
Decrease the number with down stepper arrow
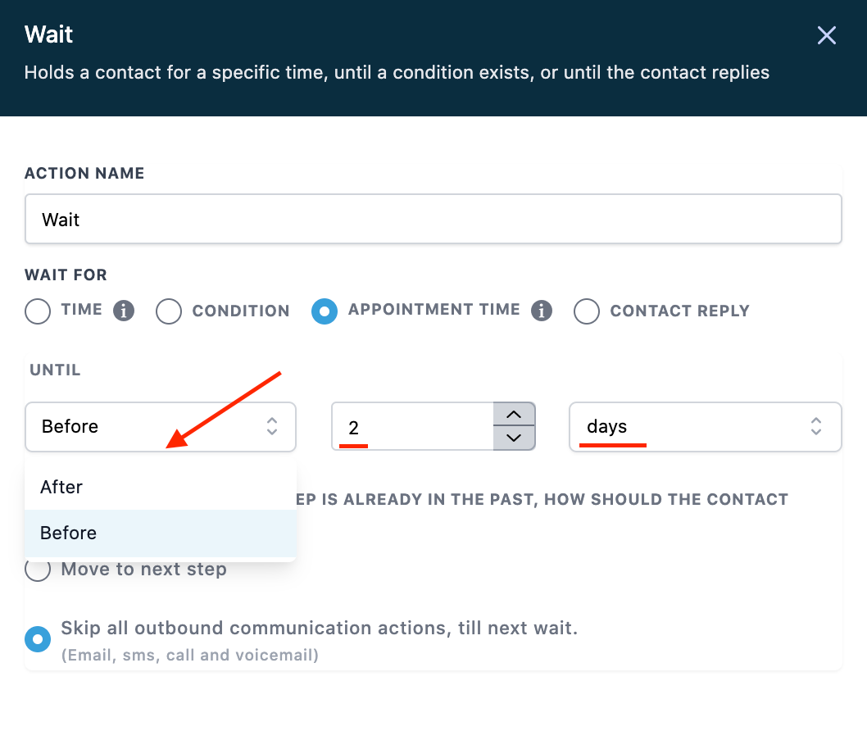tap(514, 438)
